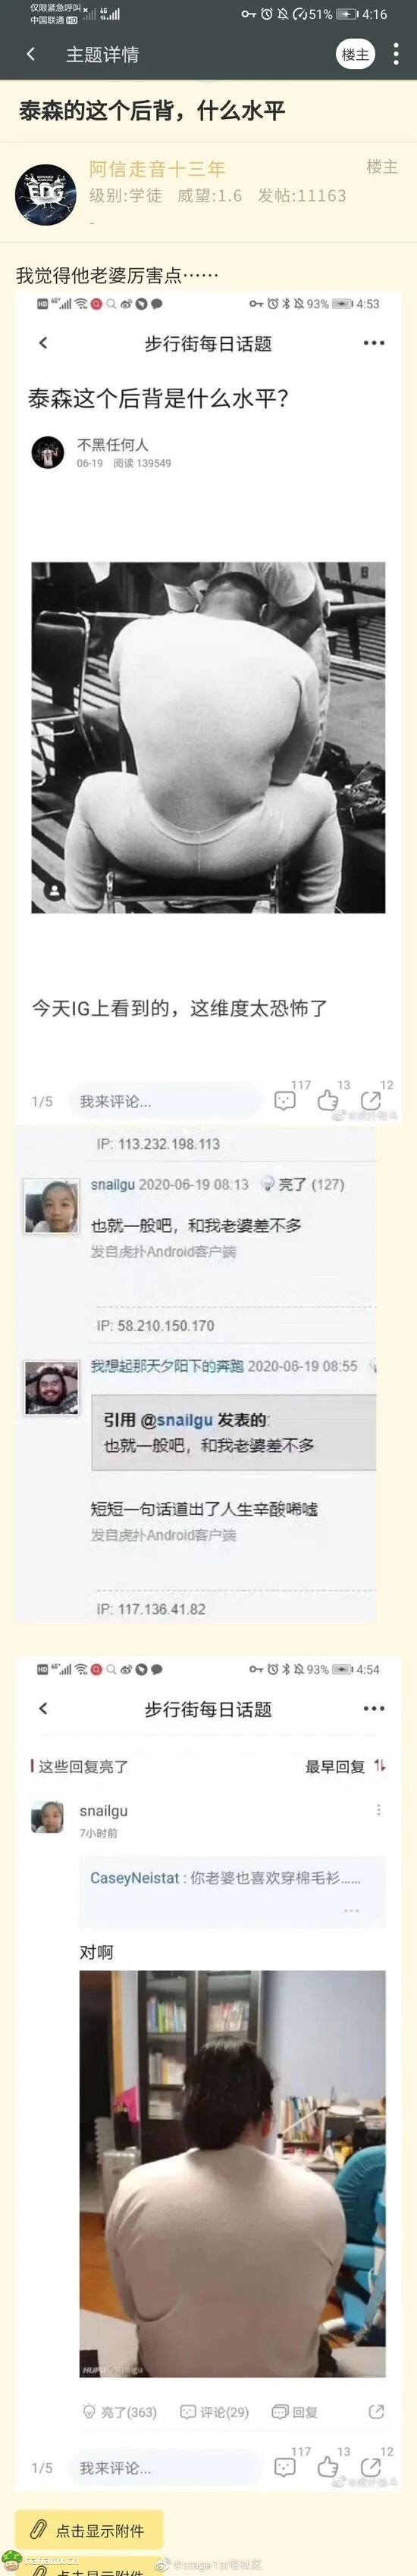Open 阿信走音十三年 user profile name
Screen dimensions: 417x2576
pyautogui.click(x=157, y=169)
